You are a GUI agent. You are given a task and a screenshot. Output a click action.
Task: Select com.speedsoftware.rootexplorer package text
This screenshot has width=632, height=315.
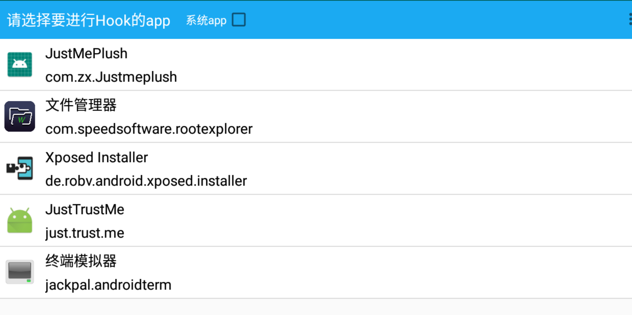pos(149,129)
